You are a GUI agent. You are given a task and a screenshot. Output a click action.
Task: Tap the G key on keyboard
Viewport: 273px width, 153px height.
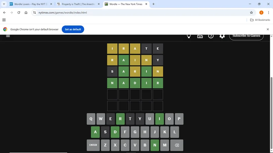click(135, 132)
